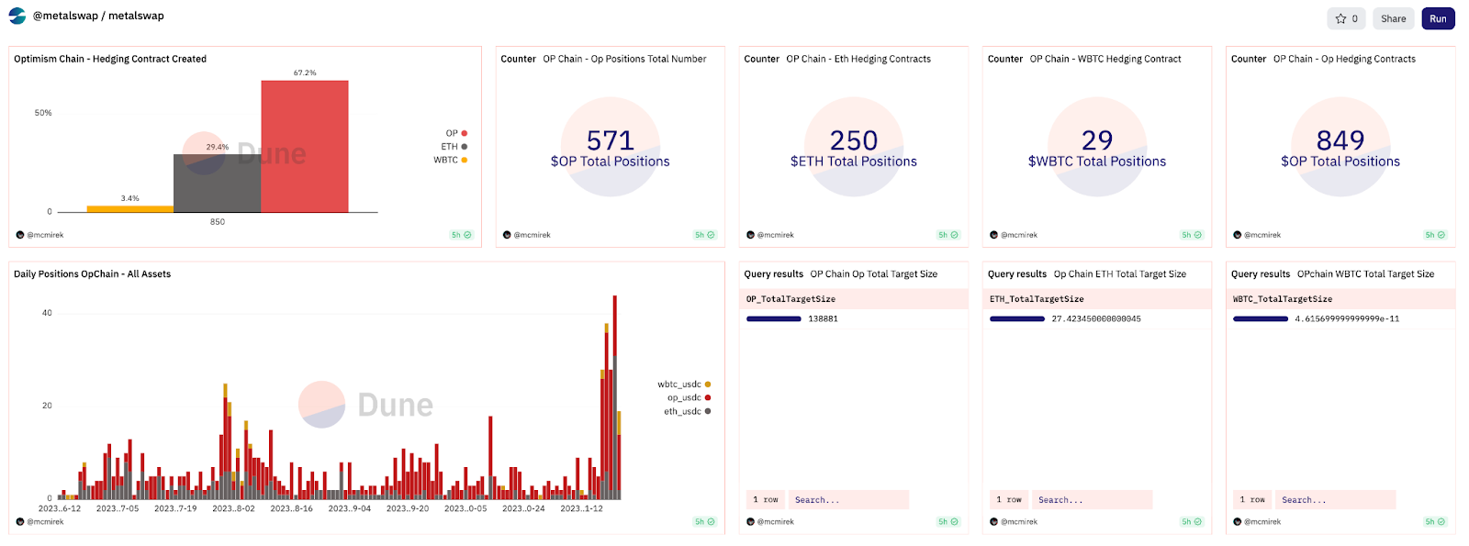Click the 1 row label under WBTC_TotalTargetSize table
The height and width of the screenshot is (546, 1469).
click(1252, 500)
